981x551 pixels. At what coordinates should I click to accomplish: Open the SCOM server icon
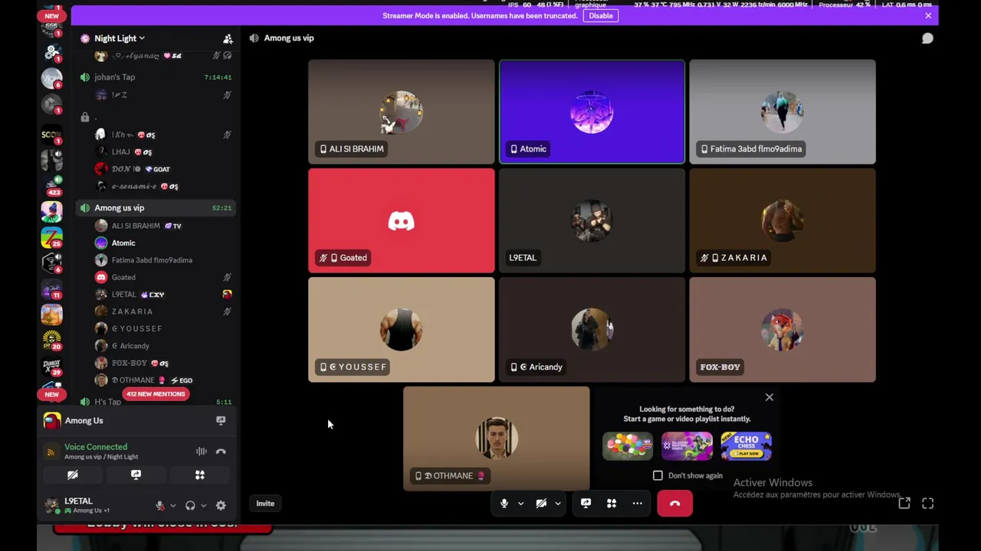(51, 134)
